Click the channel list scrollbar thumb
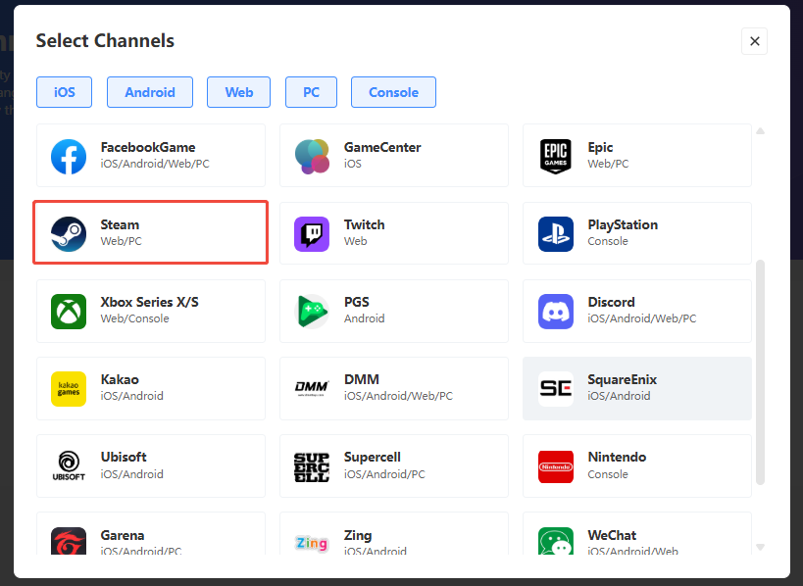803x586 pixels. click(761, 372)
